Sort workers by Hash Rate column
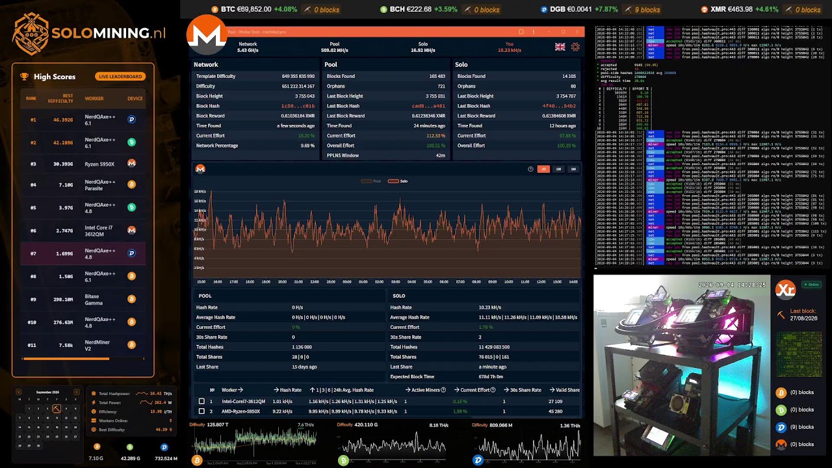 pos(287,390)
